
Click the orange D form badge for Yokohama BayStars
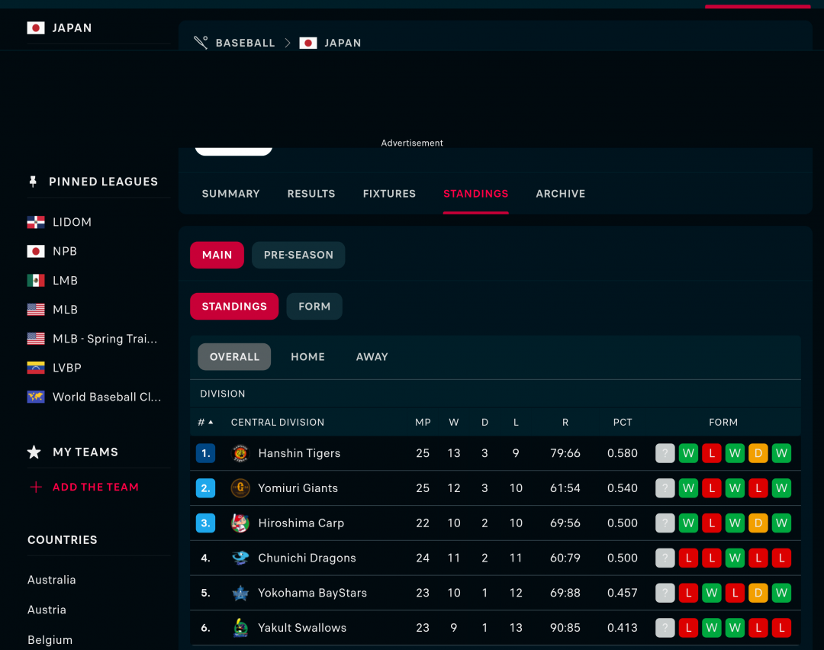[x=758, y=593]
